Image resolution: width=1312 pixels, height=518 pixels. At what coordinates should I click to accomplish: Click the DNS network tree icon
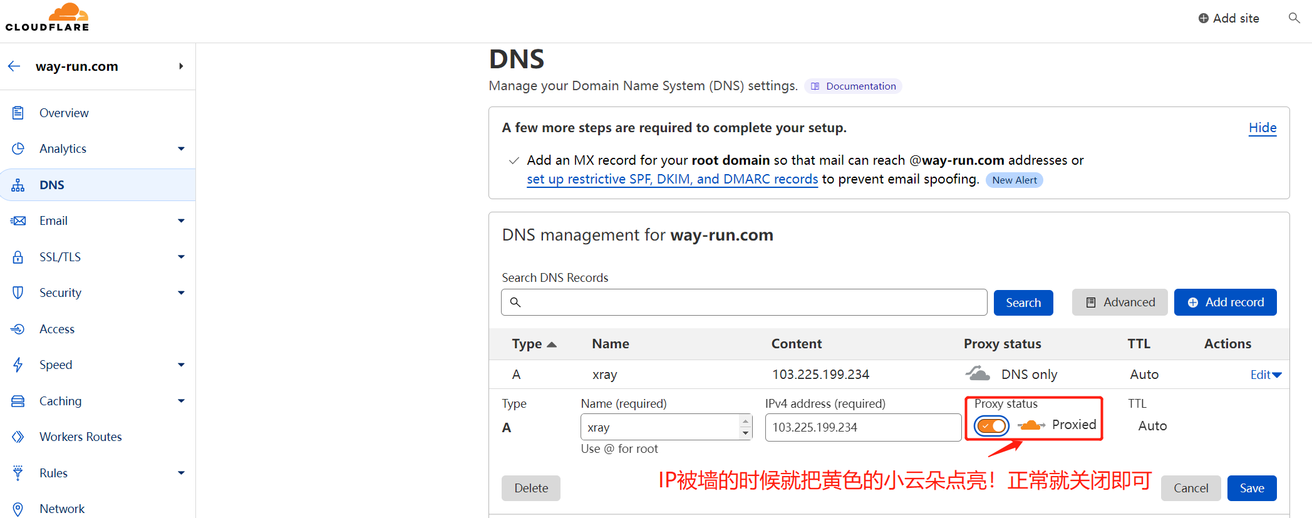[18, 185]
